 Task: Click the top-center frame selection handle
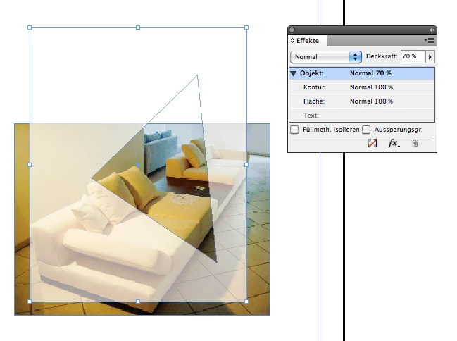tap(138, 27)
